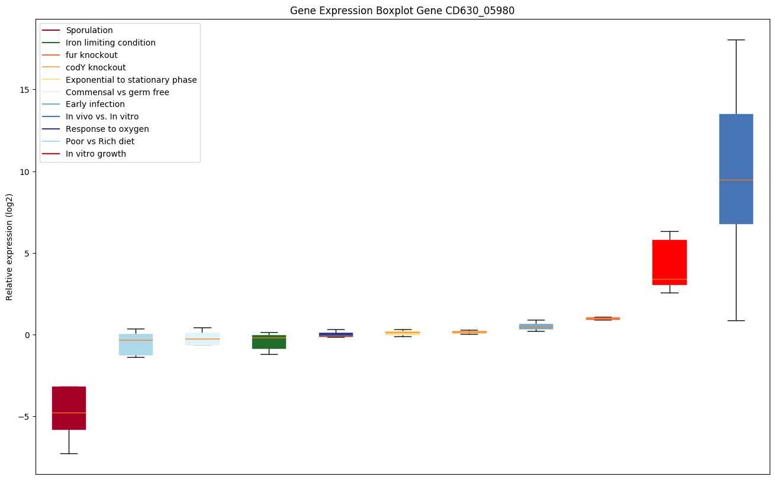Select Commensal vs germ free legend entry
This screenshot has height=480, width=775.
point(117,92)
